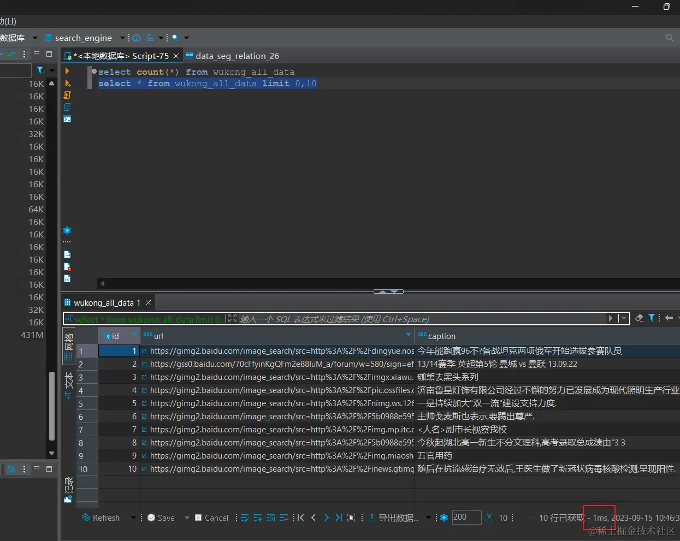
Task: Close the wukong_all_data 1 result tab
Action: [148, 302]
